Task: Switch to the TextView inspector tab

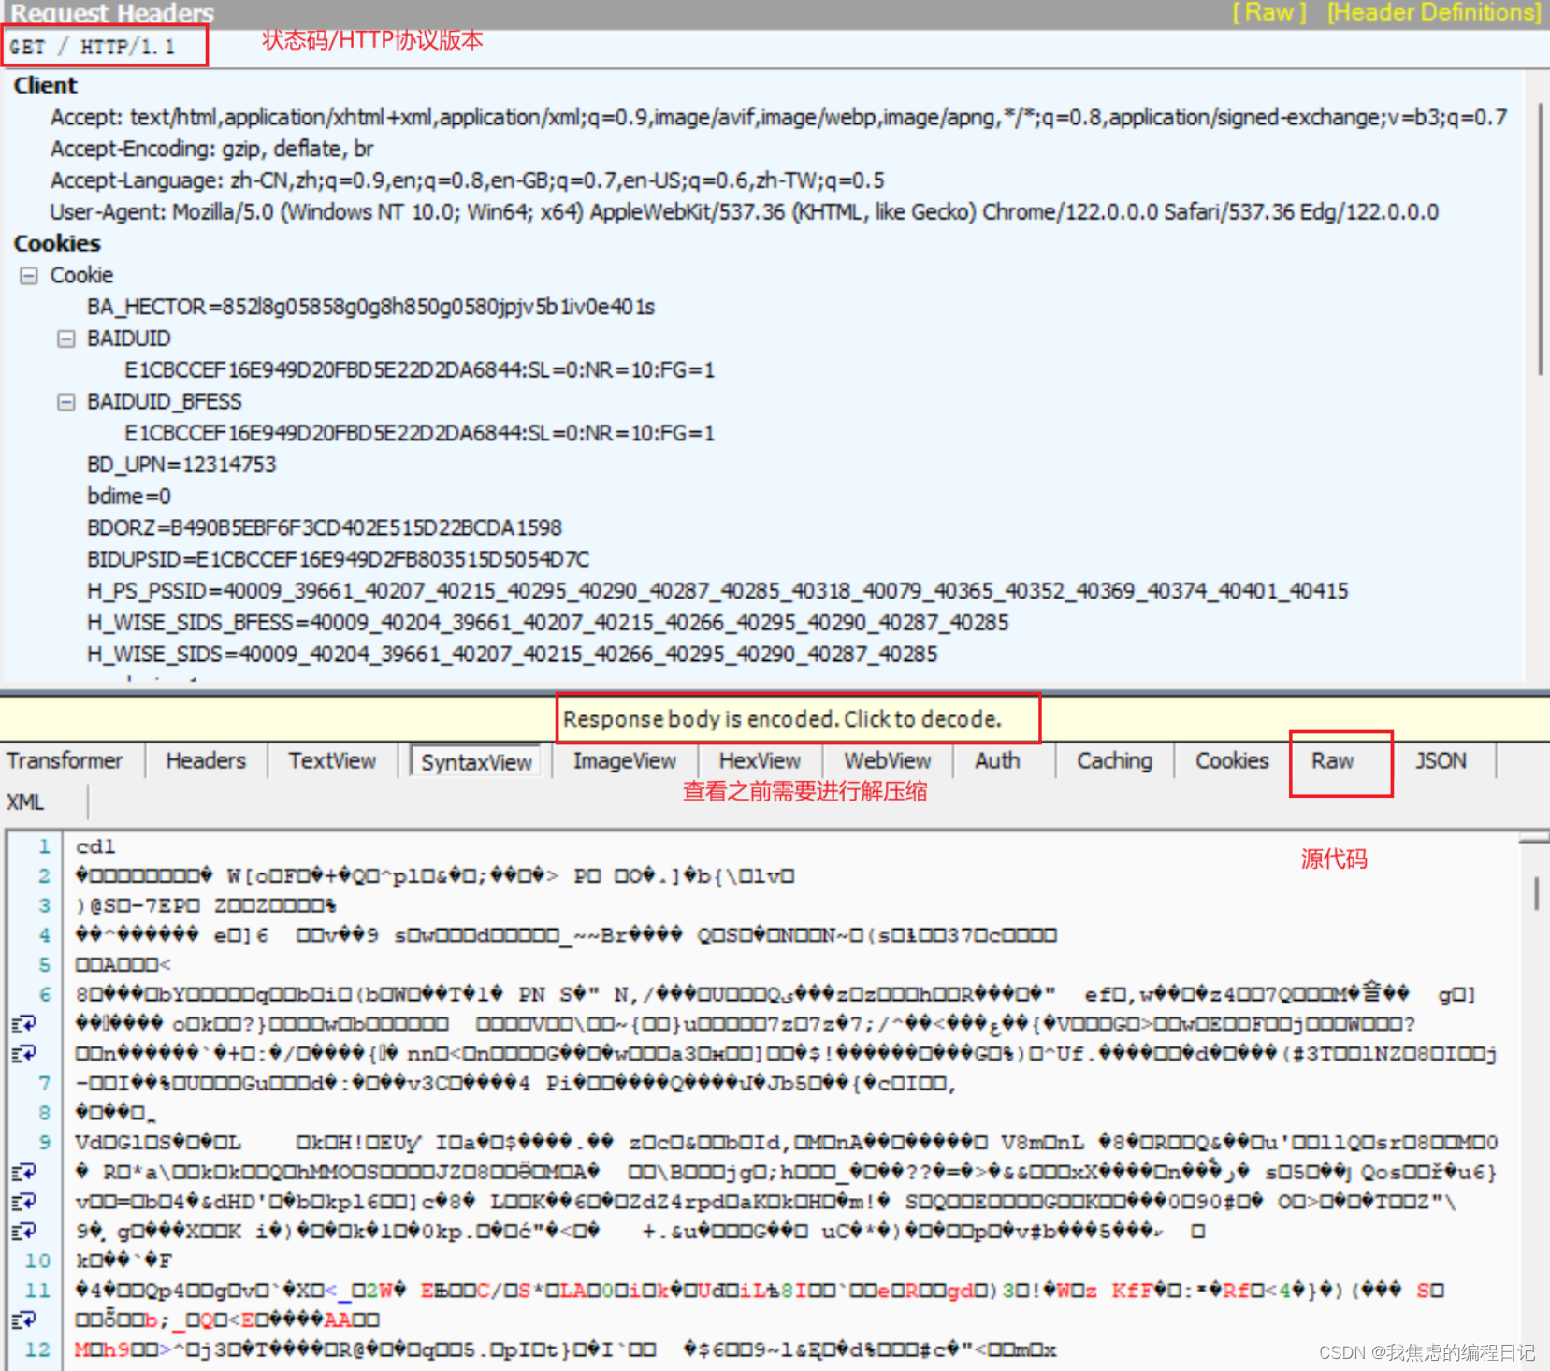Action: point(332,760)
